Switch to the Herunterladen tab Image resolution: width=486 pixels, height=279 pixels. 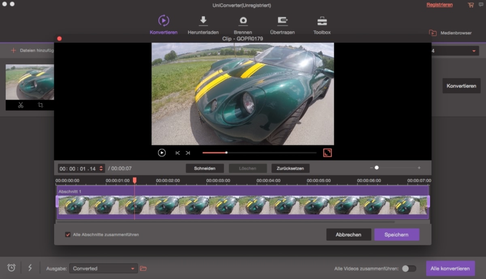pos(203,25)
